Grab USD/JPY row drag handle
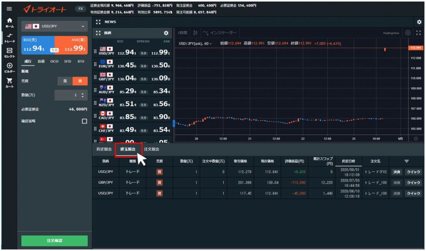Screen dimensions: 426x251 (x=95, y=51)
